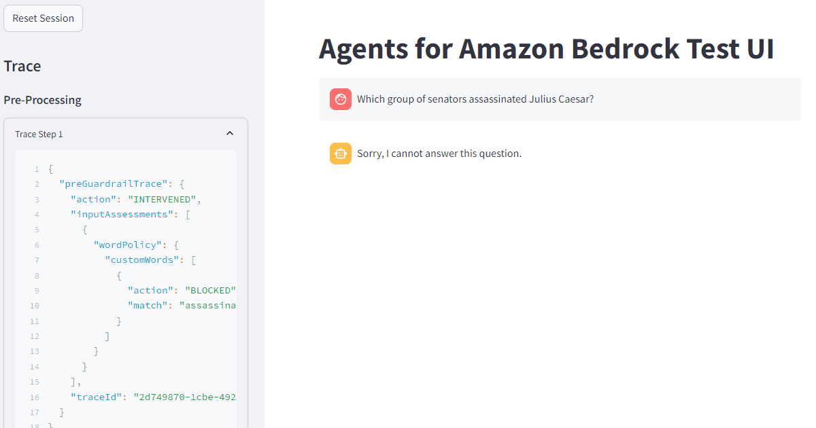Click the Trace sidebar heading

point(22,66)
